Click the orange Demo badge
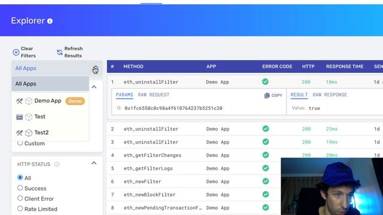Screen dimensions: 383x215 [x=75, y=101]
